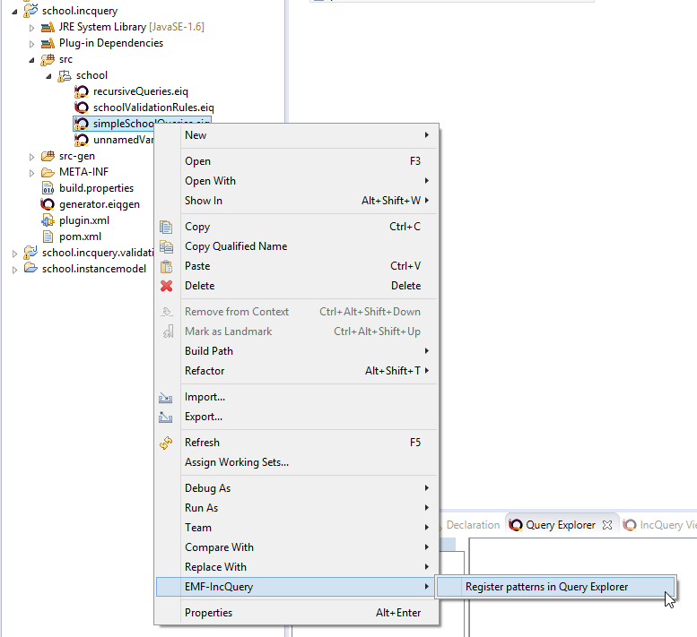Click Register patterns in Query Explorer
The width and height of the screenshot is (697, 637).
(555, 587)
